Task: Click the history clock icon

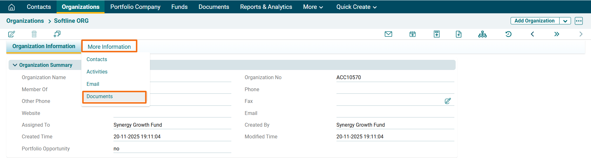Action: 508,34
